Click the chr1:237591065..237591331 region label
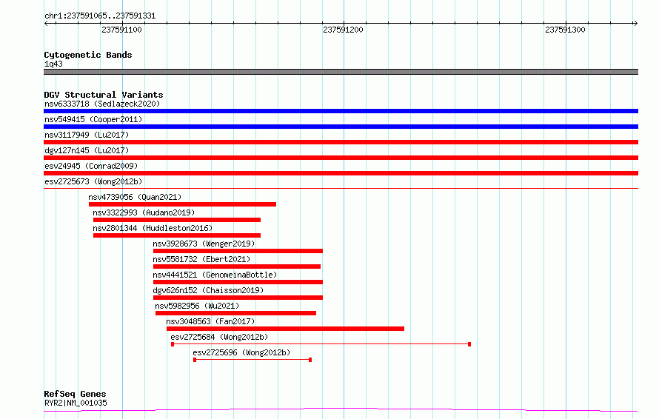The width and height of the screenshot is (659, 419). pyautogui.click(x=100, y=16)
